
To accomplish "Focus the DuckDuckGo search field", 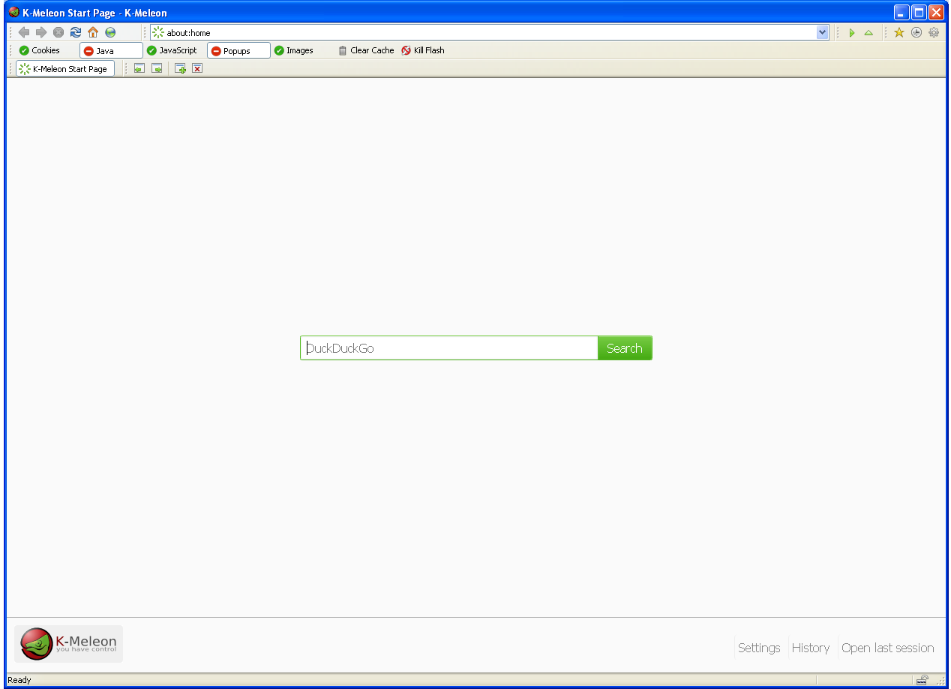I will tap(448, 348).
